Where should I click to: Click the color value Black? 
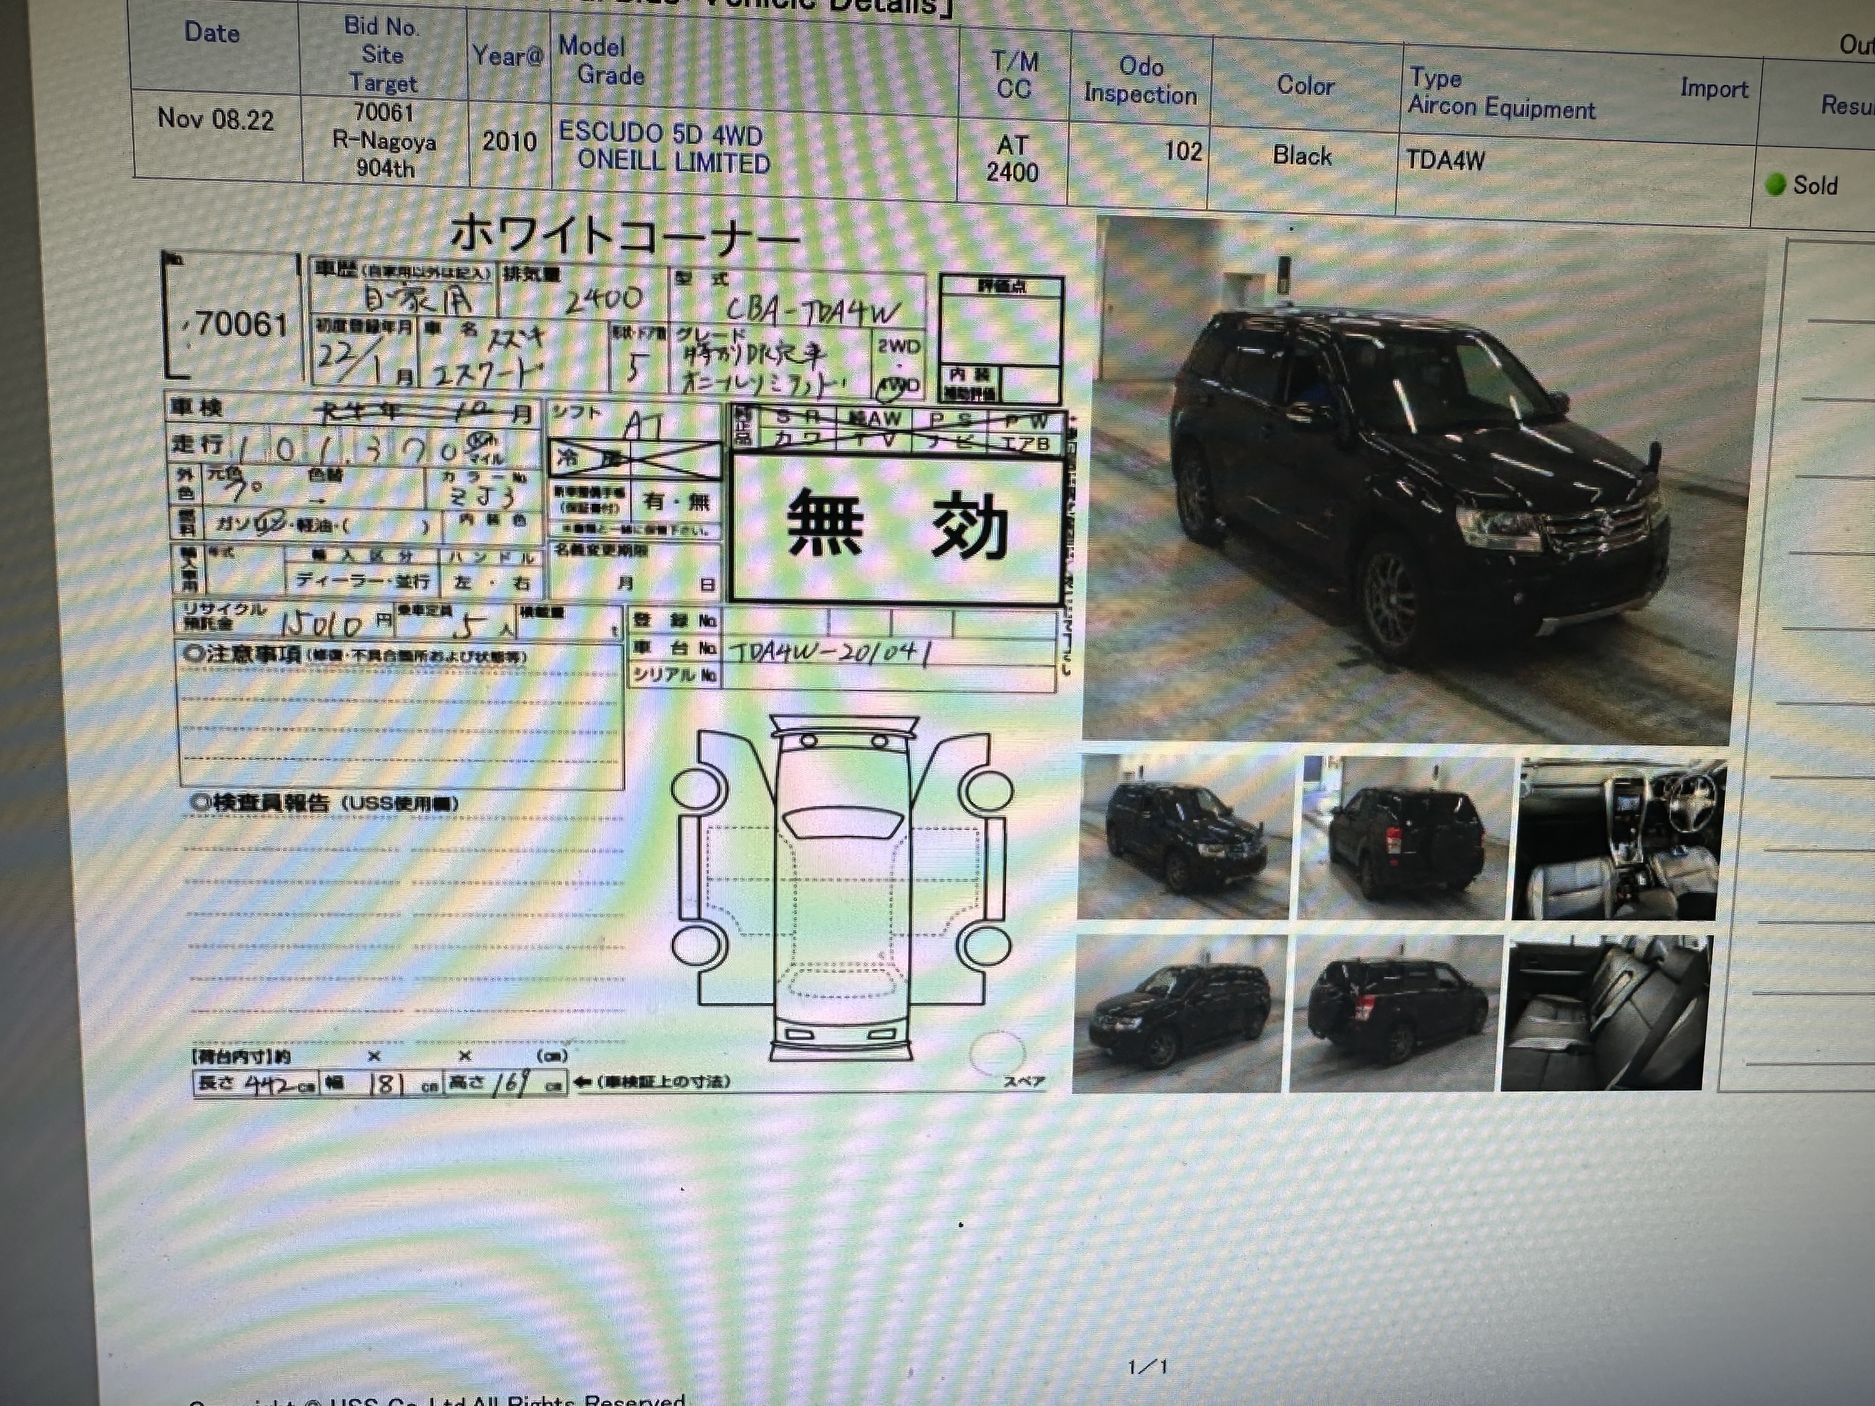point(1302,156)
